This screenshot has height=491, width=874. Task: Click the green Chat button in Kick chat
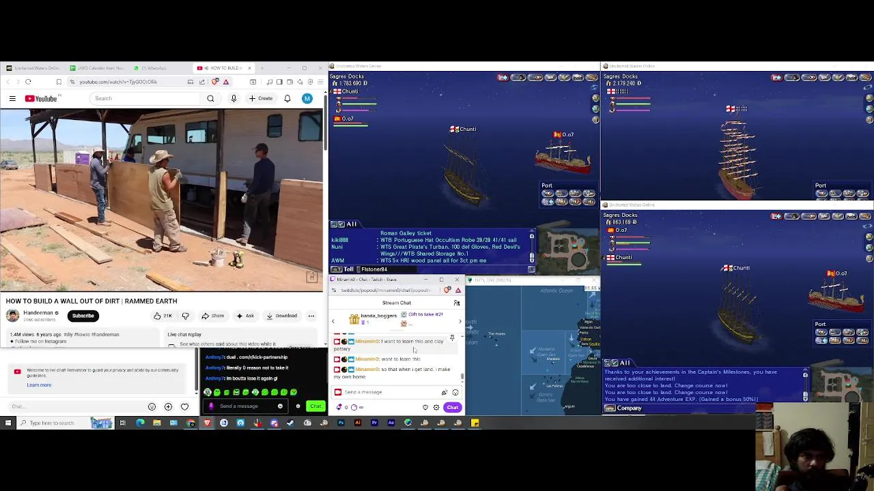pos(315,406)
